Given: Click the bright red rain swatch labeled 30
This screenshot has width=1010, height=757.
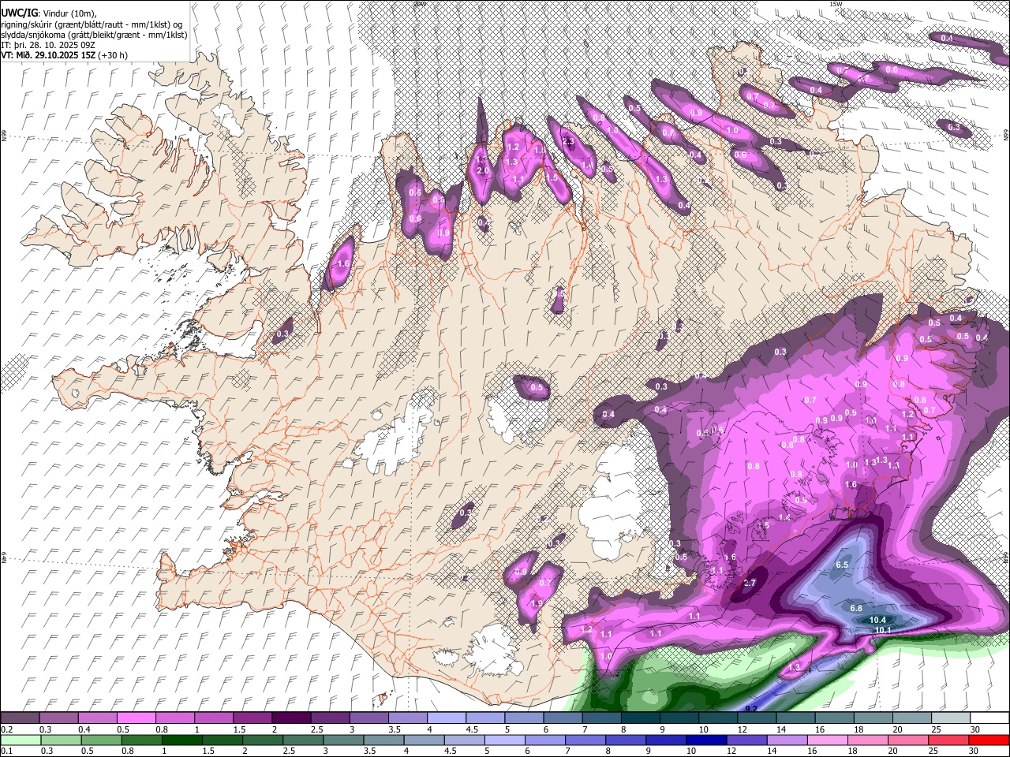Looking at the screenshot, I should click(x=989, y=740).
